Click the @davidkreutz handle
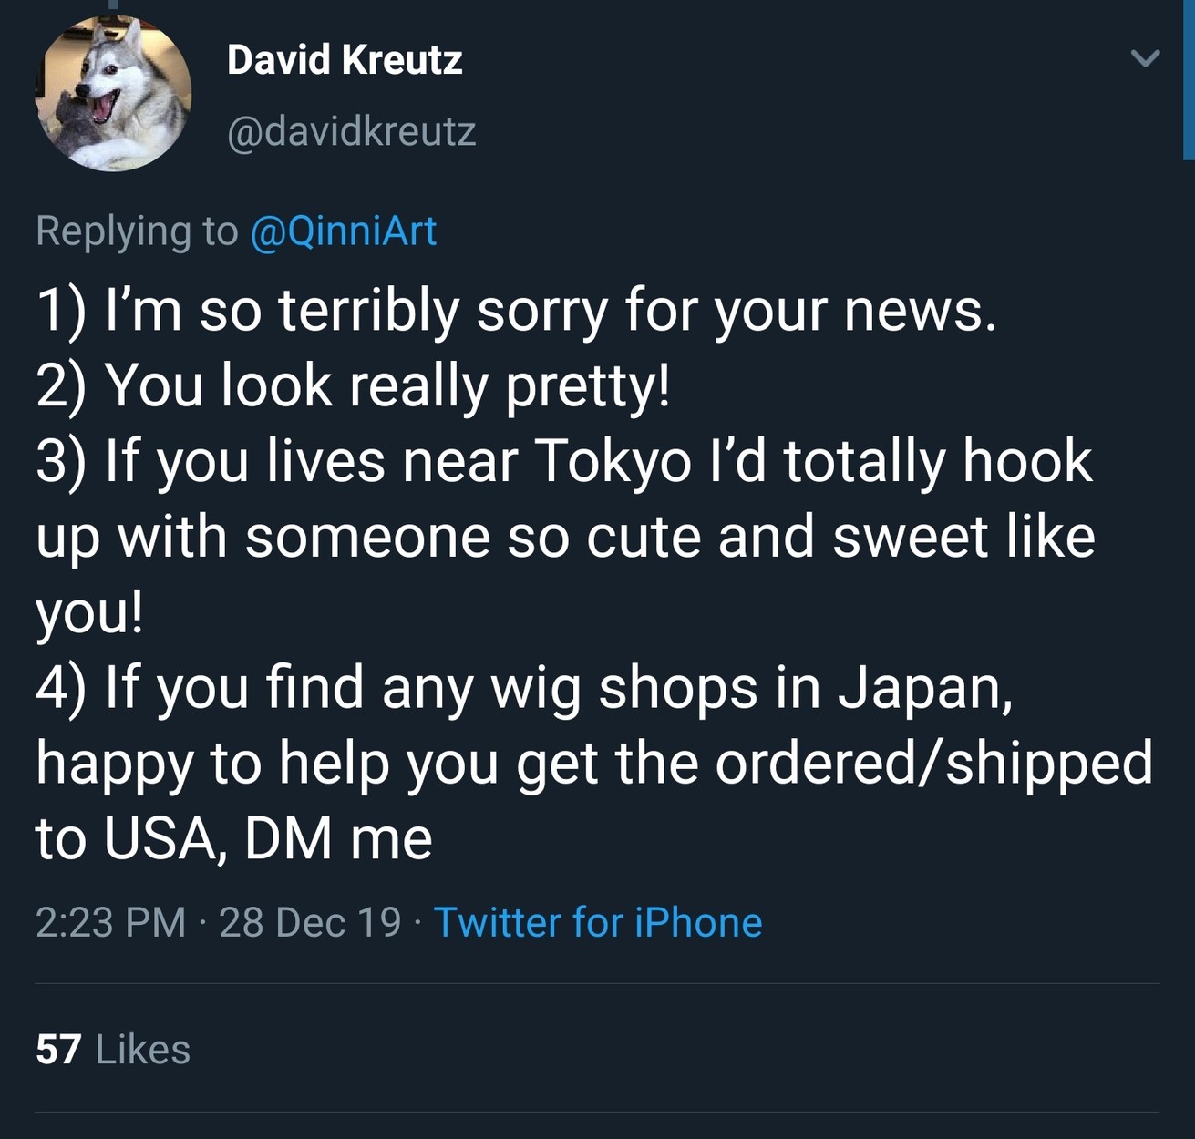 point(351,131)
